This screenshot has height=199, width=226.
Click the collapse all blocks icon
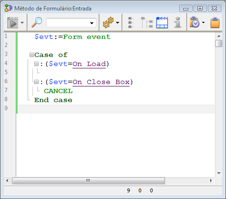(147, 23)
